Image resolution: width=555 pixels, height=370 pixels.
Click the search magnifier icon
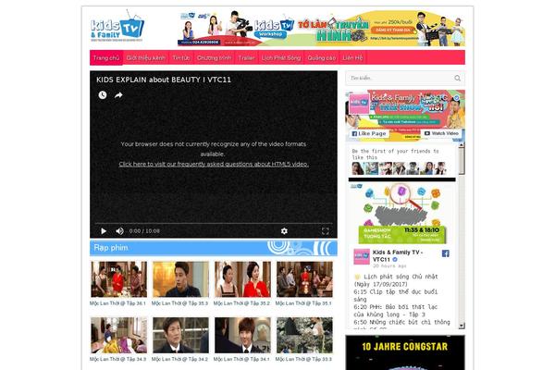457,79
